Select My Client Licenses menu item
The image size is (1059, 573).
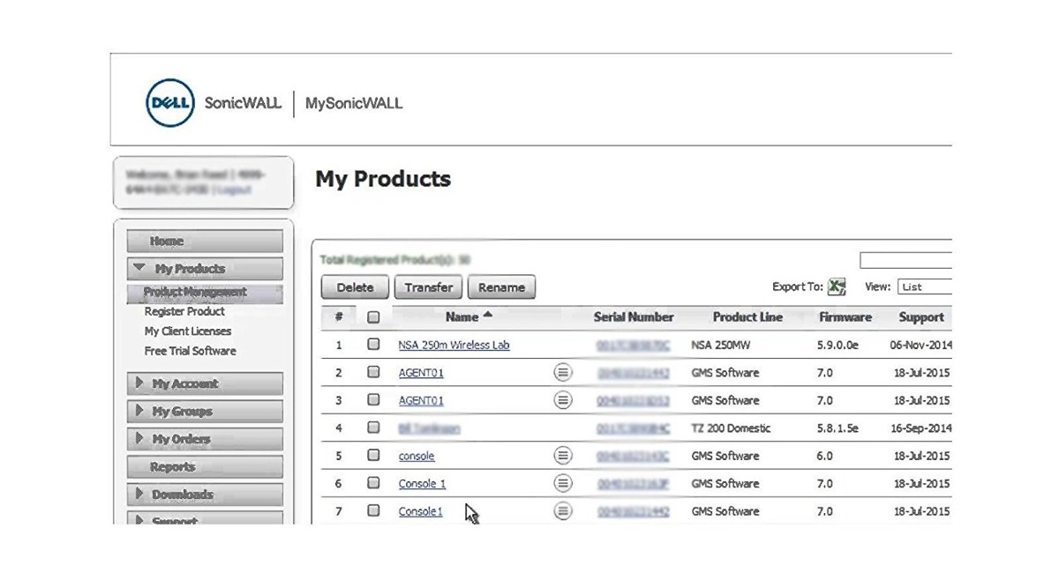coord(188,331)
